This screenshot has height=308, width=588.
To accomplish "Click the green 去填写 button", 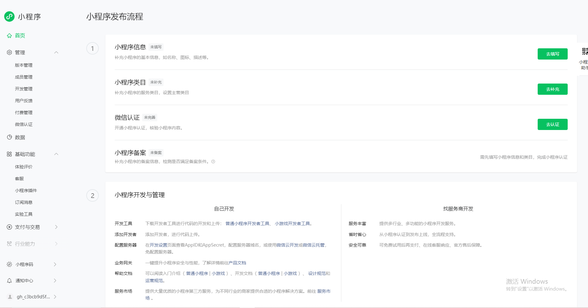I will pyautogui.click(x=552, y=54).
